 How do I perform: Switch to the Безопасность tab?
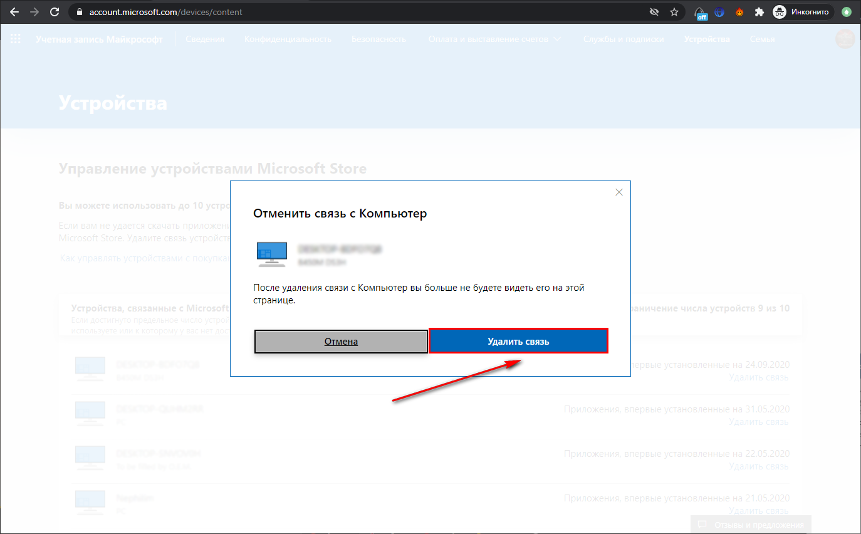[378, 39]
